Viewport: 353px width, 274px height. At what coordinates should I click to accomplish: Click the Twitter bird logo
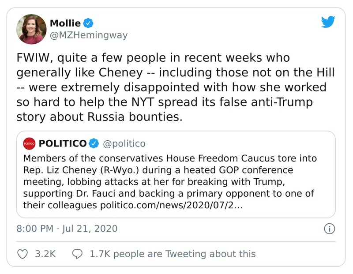pos(328,21)
